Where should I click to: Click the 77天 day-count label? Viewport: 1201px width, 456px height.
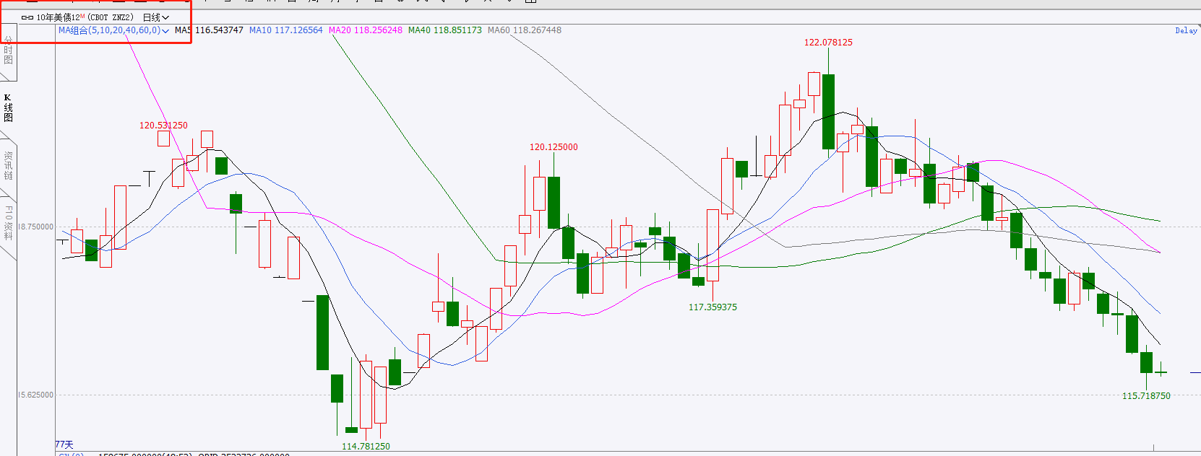click(64, 444)
